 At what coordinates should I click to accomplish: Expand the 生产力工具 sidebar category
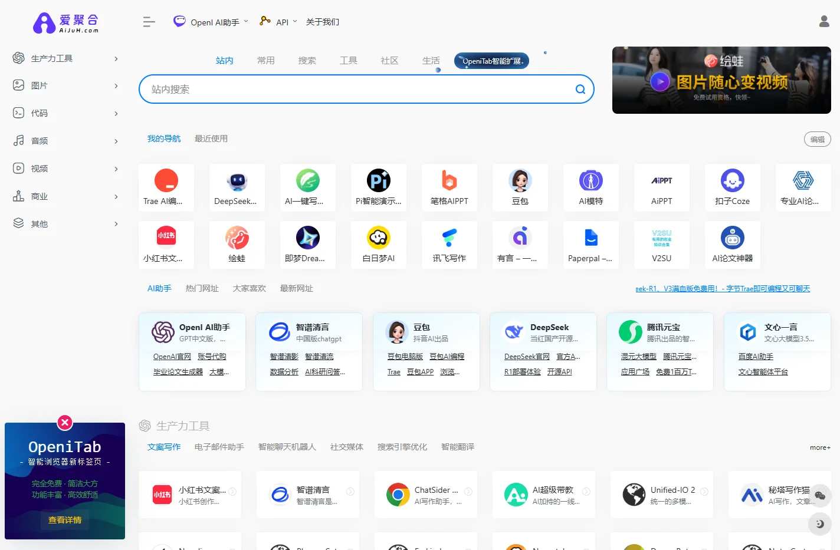pos(65,58)
